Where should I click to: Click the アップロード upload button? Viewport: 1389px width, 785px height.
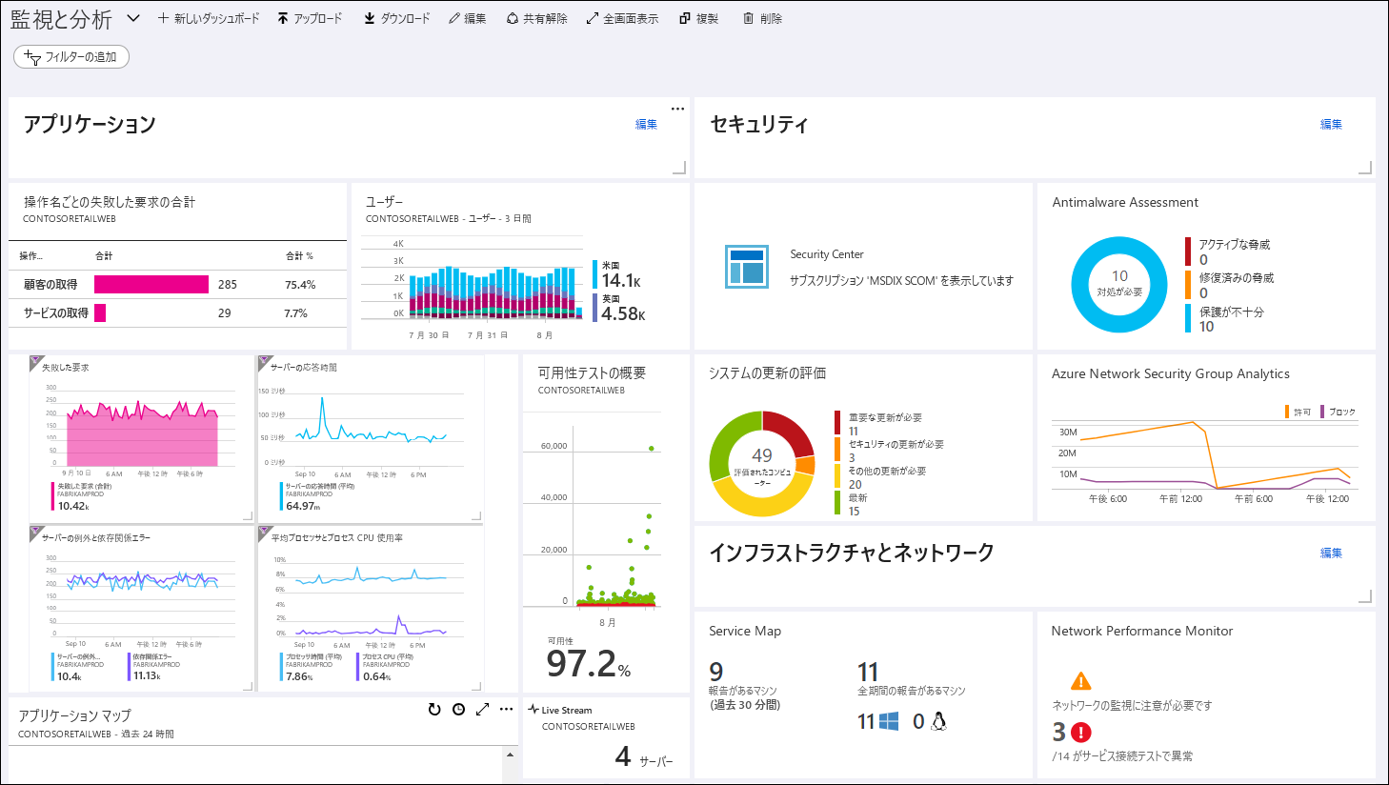[x=310, y=18]
